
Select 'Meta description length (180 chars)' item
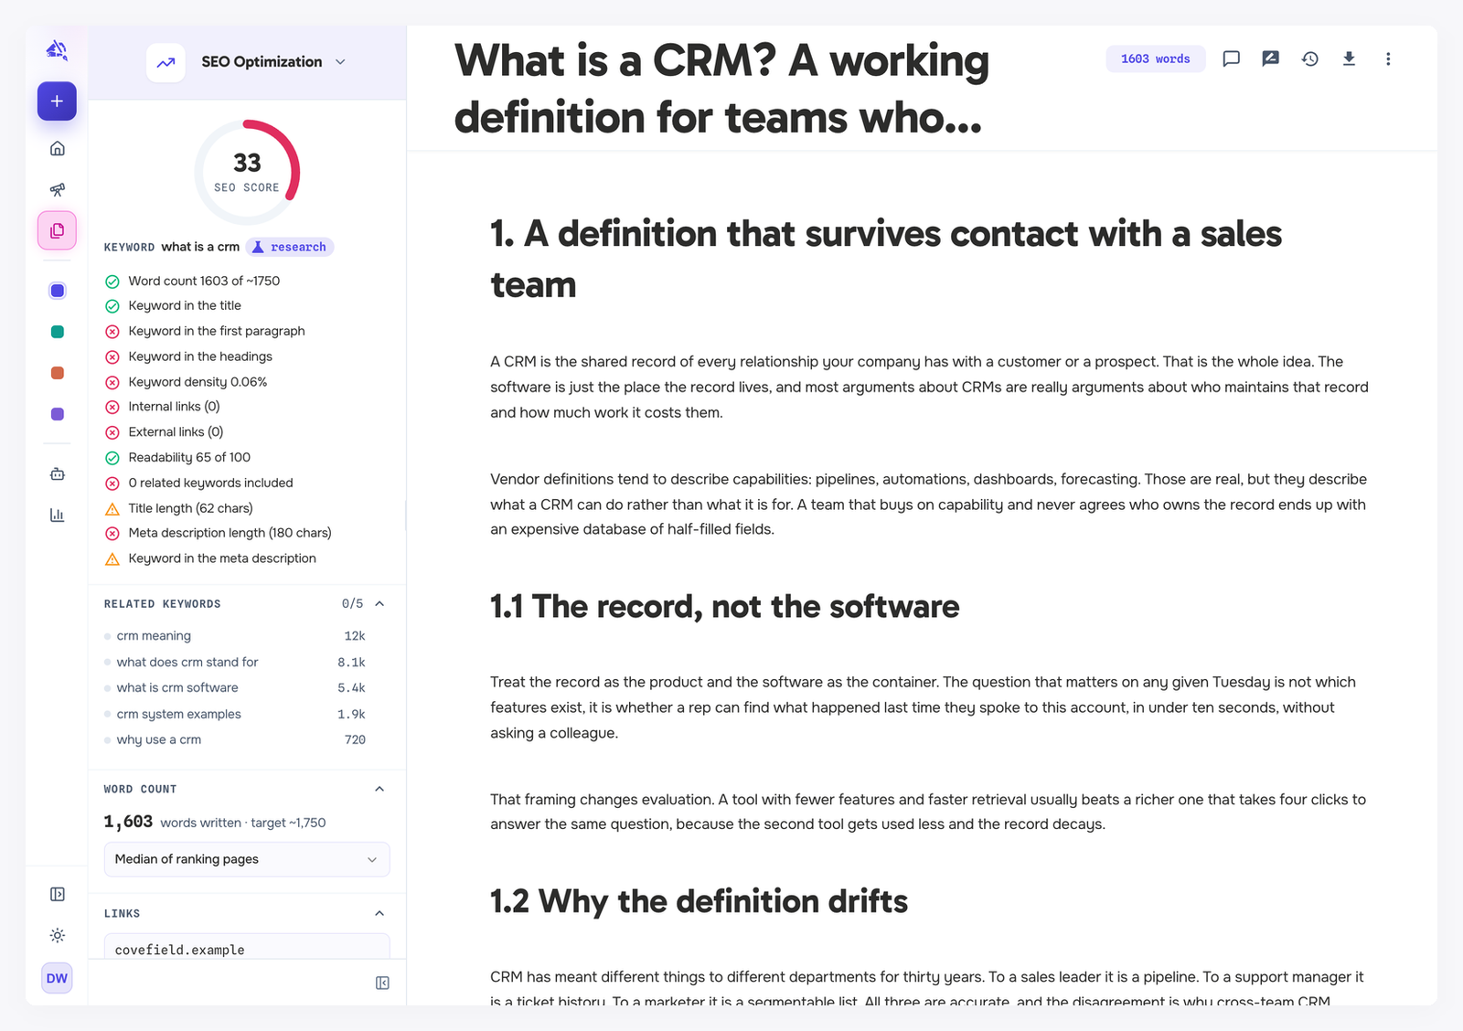click(x=230, y=533)
